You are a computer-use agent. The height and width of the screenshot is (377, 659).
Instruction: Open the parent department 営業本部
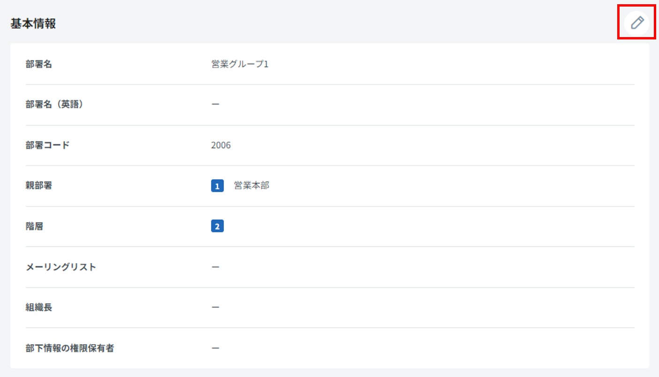(x=252, y=186)
